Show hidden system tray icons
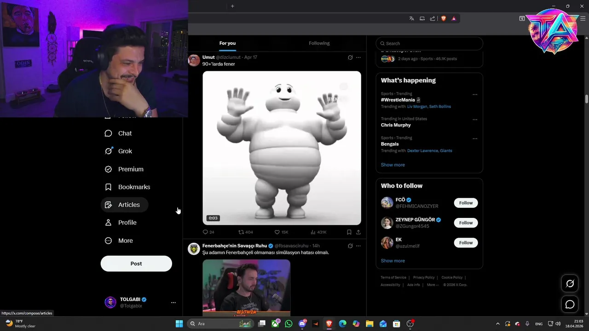This screenshot has height=331, width=589. click(497, 324)
